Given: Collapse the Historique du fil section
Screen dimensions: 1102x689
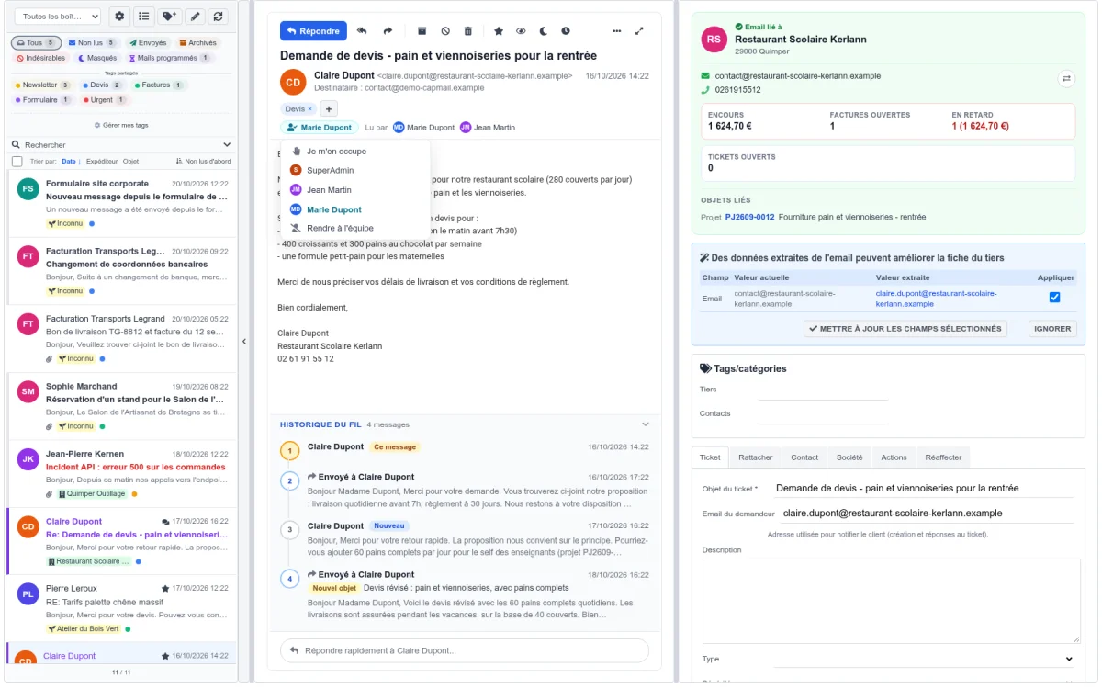Looking at the screenshot, I should pos(646,424).
